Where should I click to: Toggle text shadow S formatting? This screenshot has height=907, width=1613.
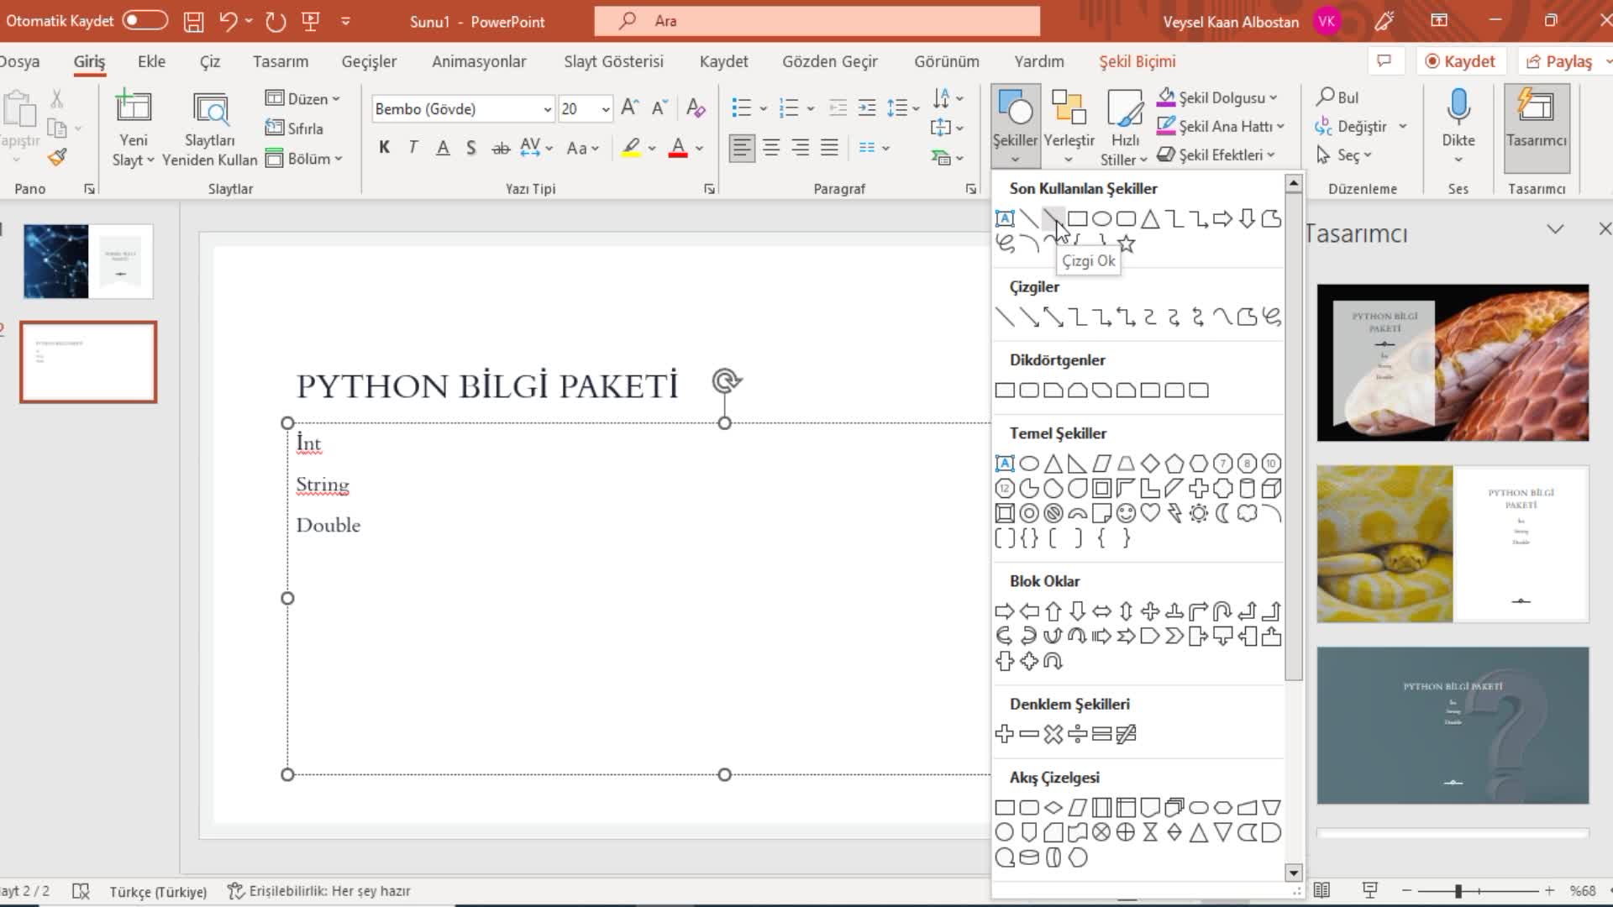pyautogui.click(x=471, y=148)
